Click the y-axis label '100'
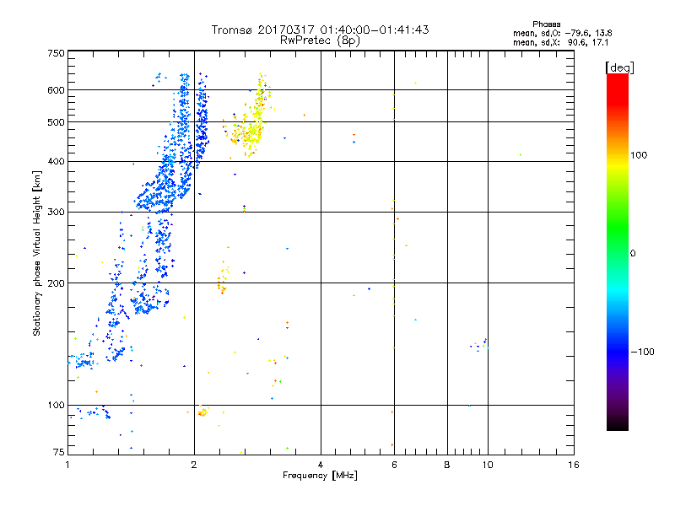The height and width of the screenshot is (506, 675). [x=56, y=406]
